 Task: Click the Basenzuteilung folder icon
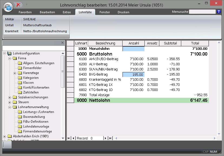coord(20,117)
